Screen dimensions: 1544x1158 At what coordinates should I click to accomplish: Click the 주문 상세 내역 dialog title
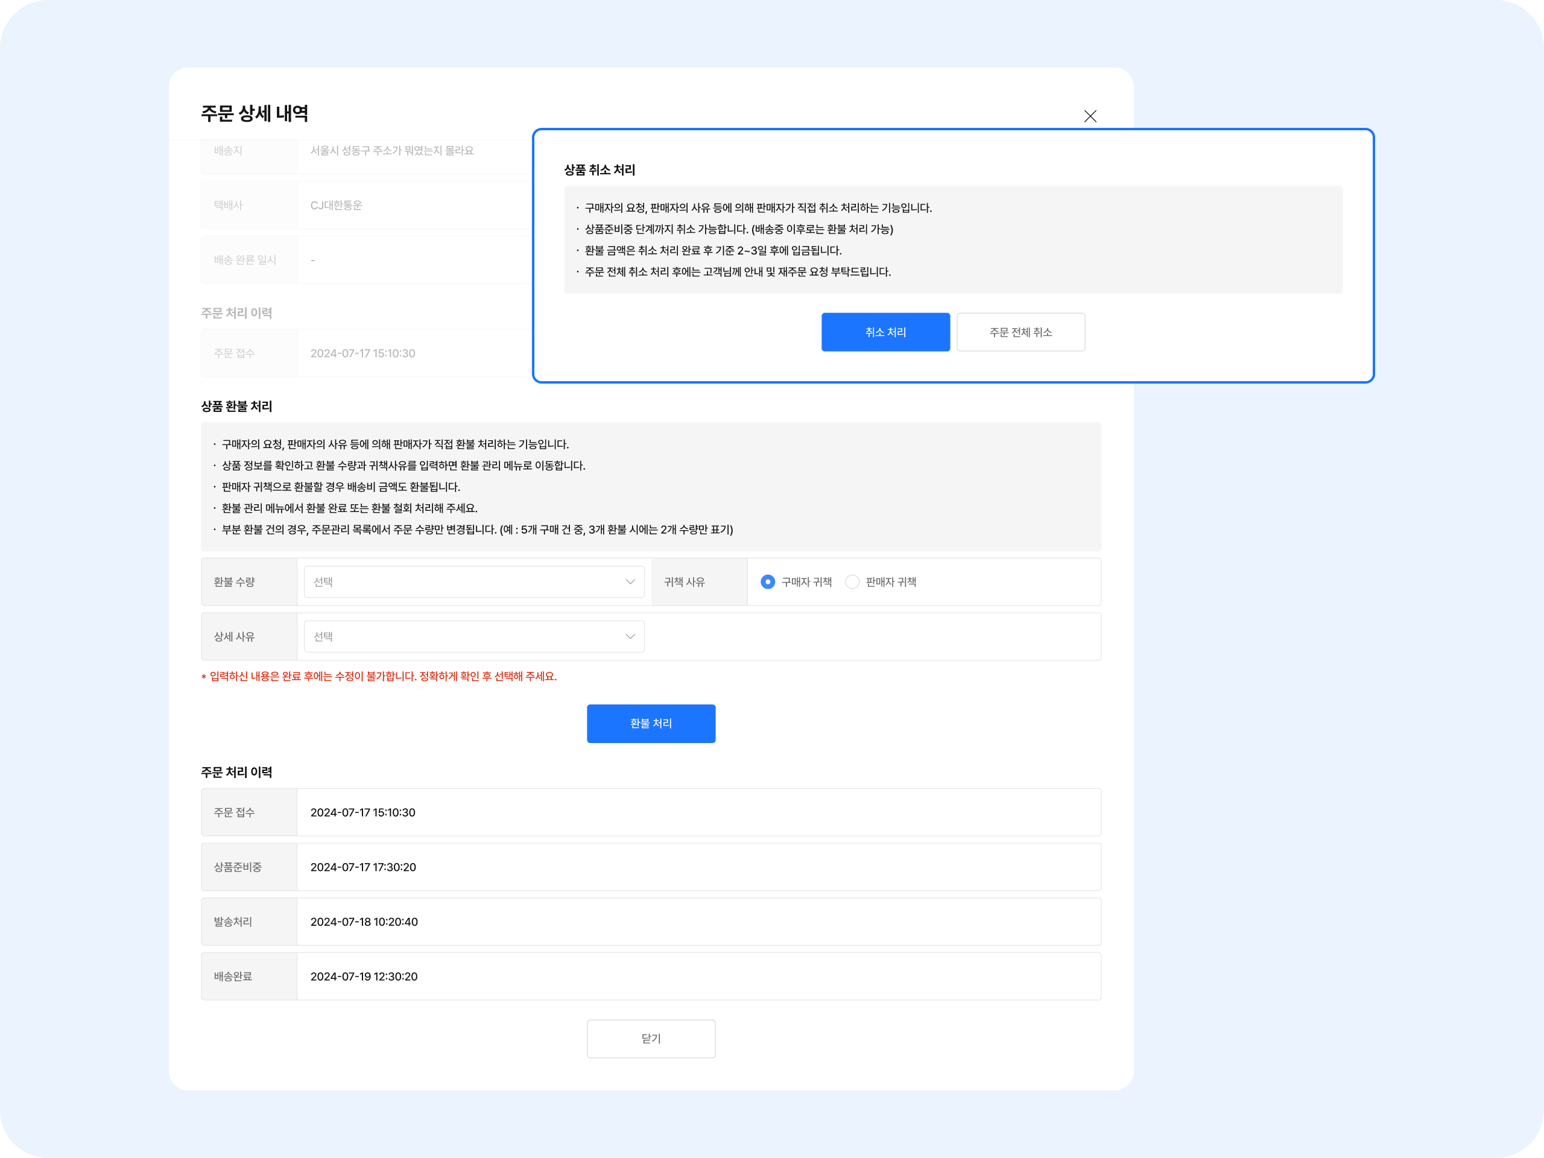point(255,114)
